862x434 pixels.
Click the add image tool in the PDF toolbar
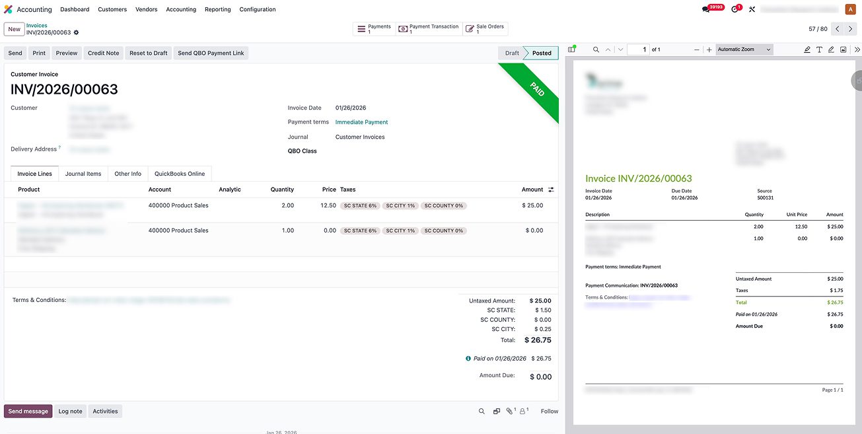coord(844,50)
